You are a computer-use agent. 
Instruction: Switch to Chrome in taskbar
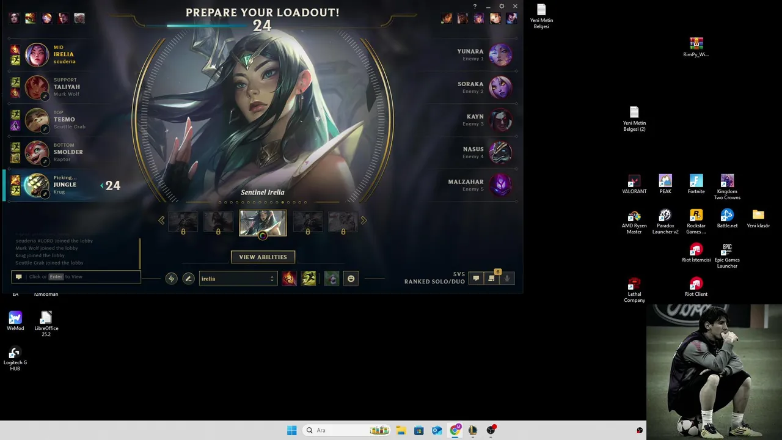pos(455,430)
